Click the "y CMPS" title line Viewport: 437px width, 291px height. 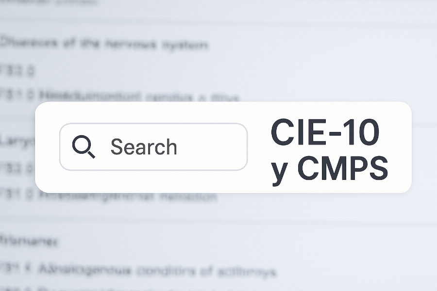330,169
